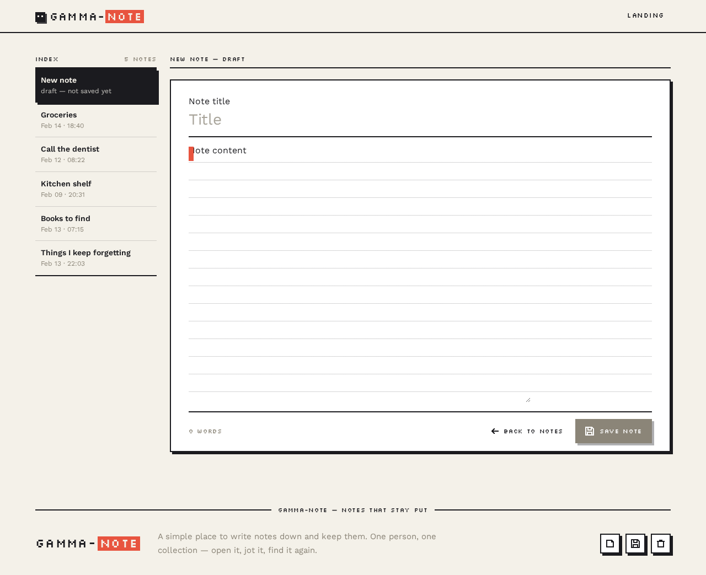Open the Call the dentist note

click(x=96, y=154)
